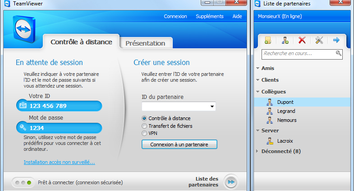Click Legrand's person icon
Screen dimensions: 354x191
click(x=270, y=111)
